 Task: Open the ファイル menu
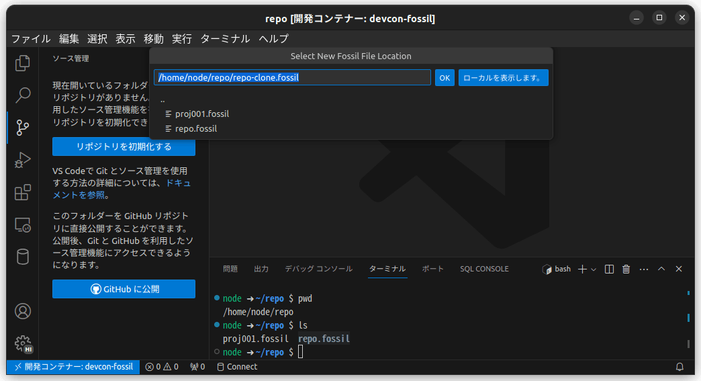click(x=31, y=39)
